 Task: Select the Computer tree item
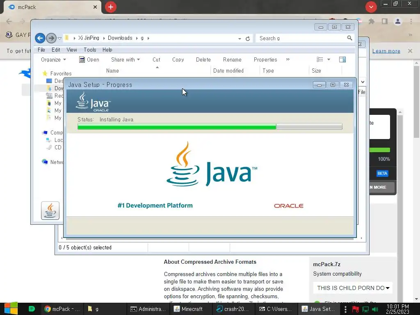56,132
